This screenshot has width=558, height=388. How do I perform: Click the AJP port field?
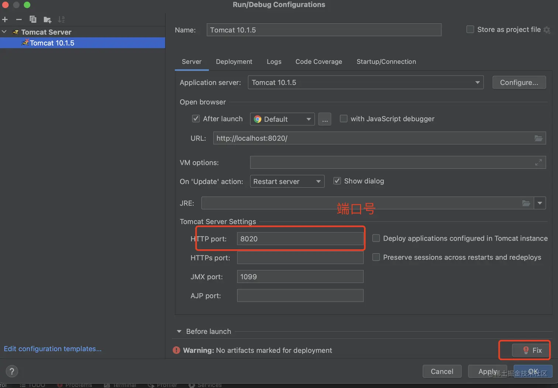coord(300,295)
